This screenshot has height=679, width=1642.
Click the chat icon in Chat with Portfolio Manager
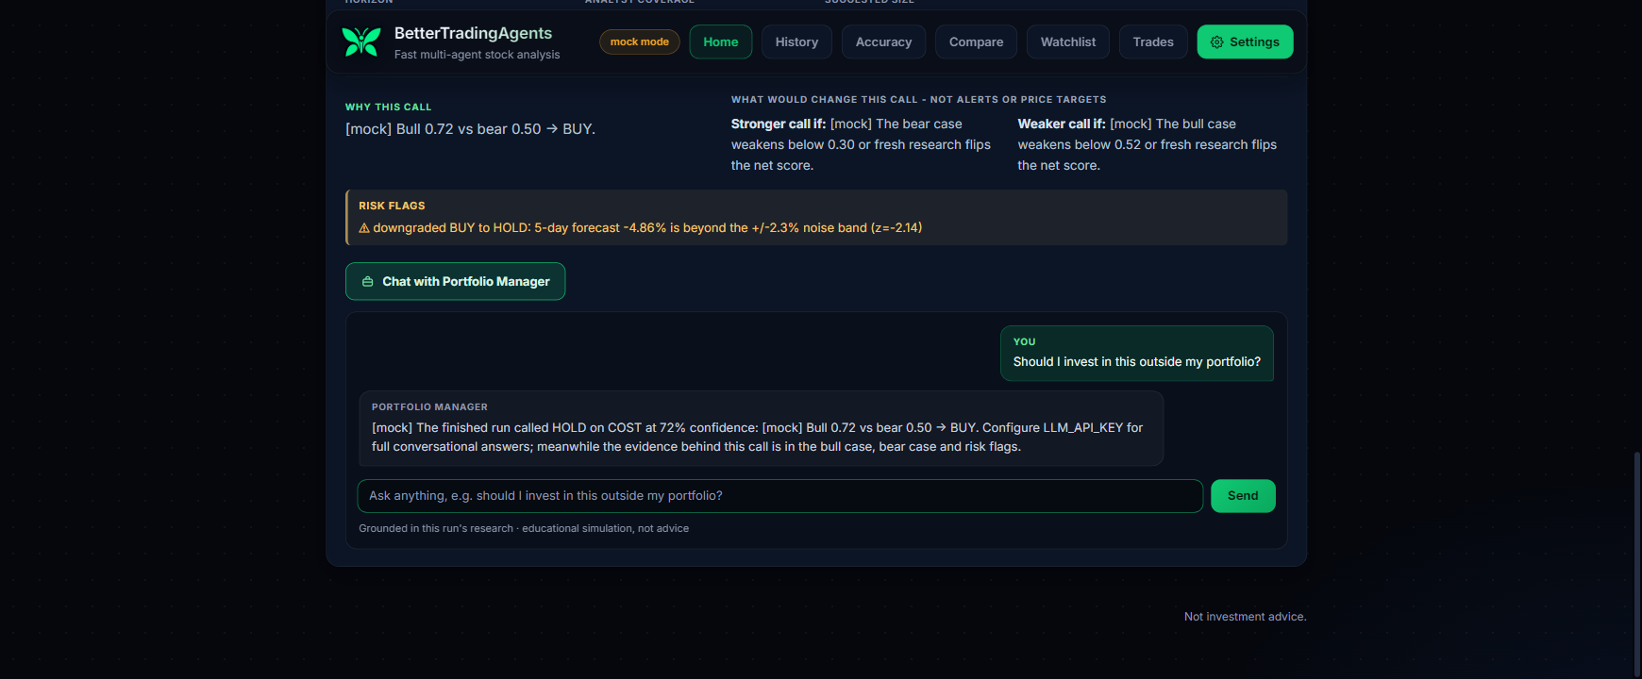click(368, 282)
